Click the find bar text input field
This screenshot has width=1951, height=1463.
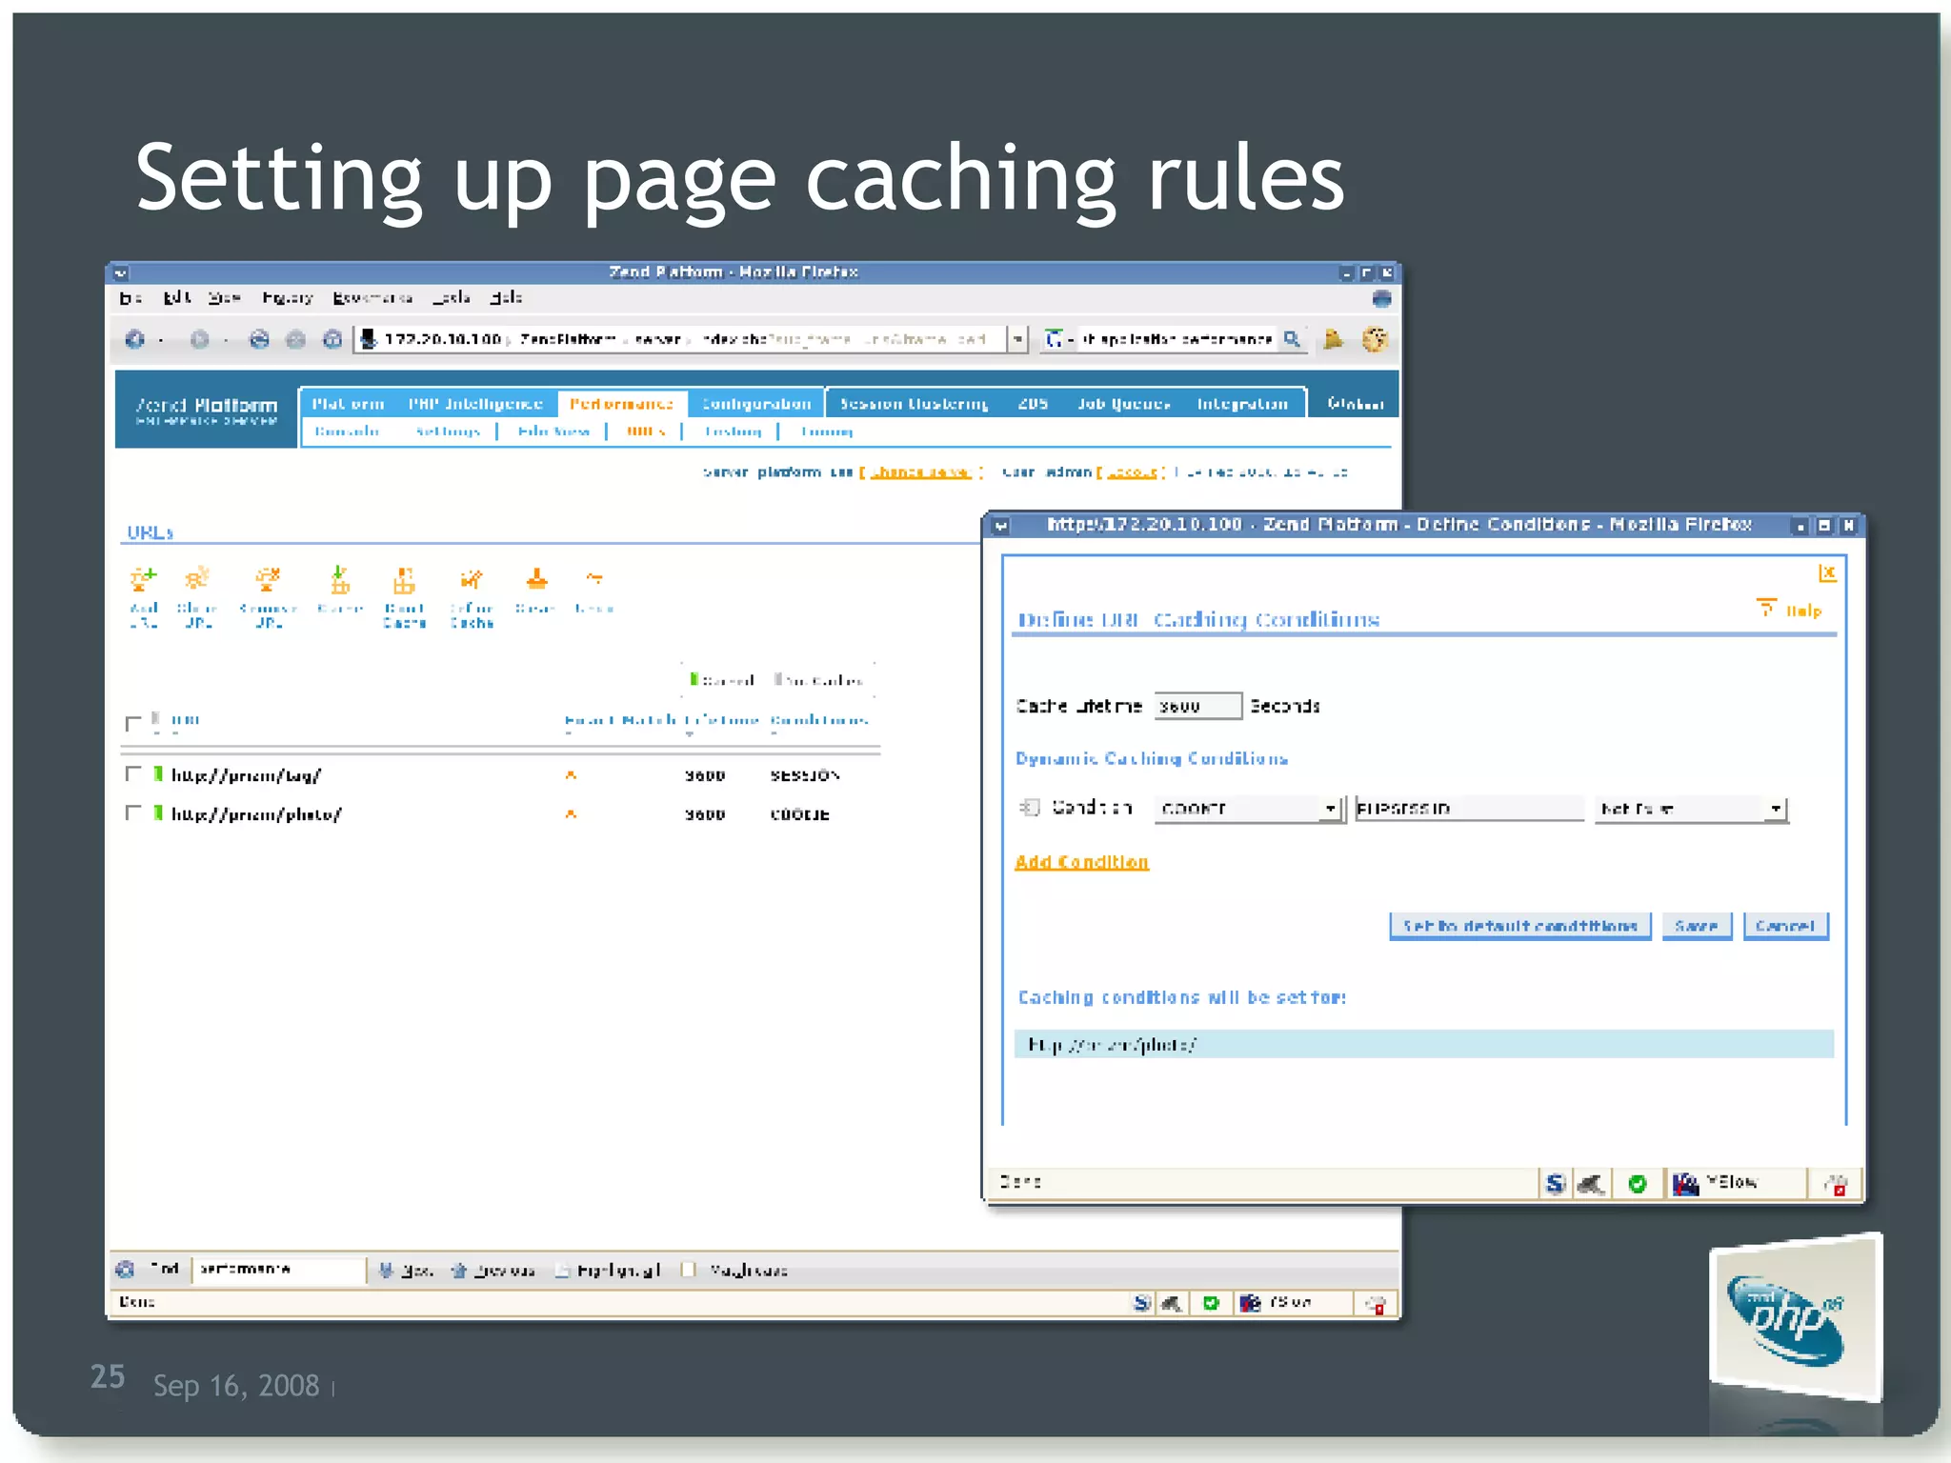pos(278,1270)
